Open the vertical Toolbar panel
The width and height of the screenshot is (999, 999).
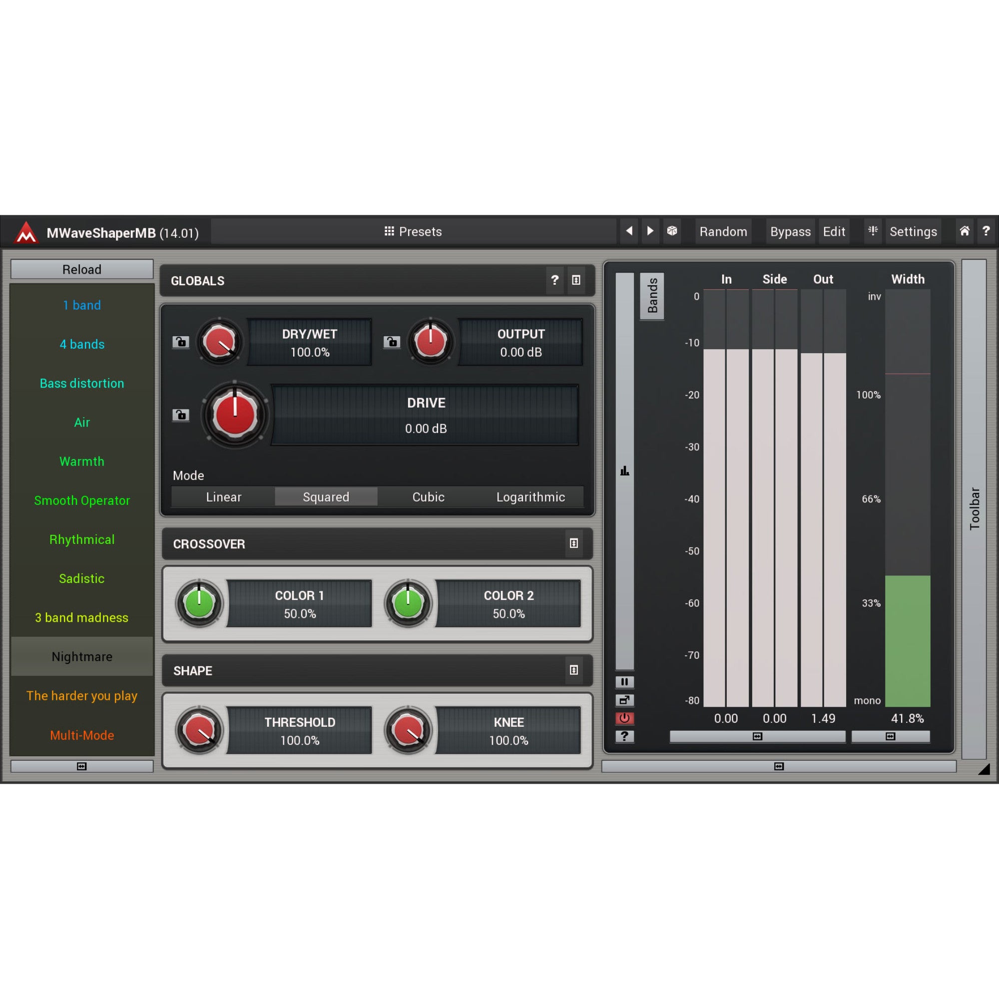pos(974,509)
